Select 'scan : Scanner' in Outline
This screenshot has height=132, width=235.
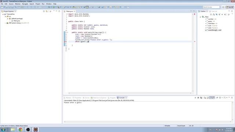point(213,26)
